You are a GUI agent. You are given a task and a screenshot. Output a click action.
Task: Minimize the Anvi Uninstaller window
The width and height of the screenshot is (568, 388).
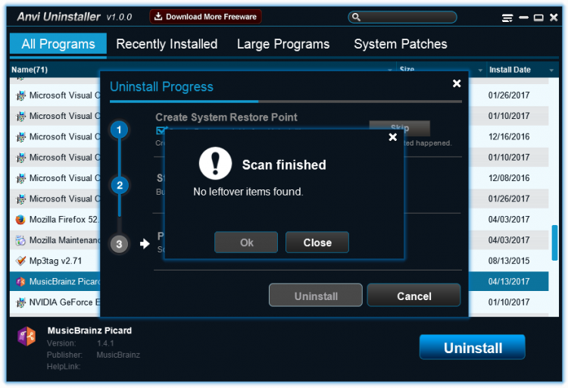[523, 17]
